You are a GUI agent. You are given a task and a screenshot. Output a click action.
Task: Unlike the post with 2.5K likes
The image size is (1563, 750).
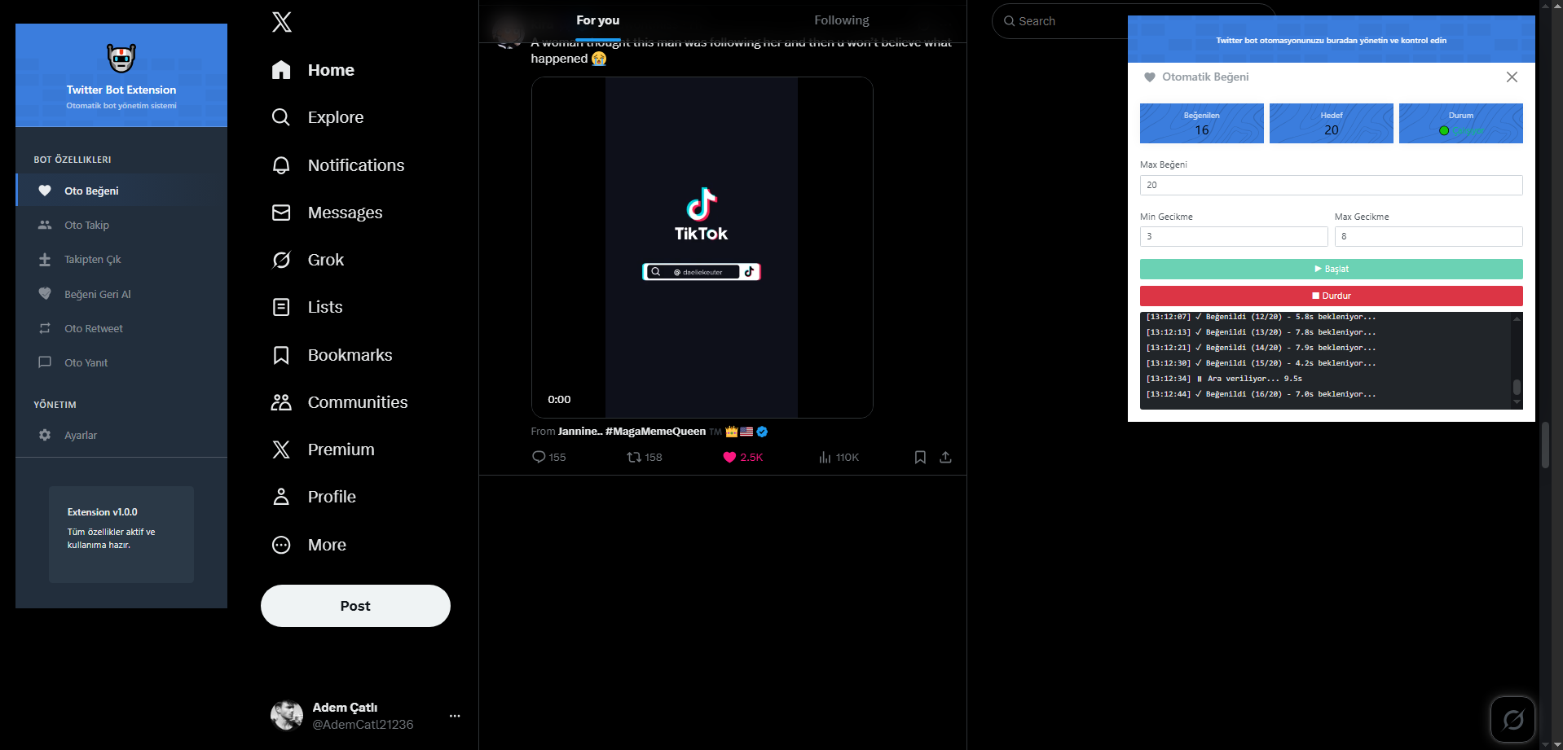(742, 457)
